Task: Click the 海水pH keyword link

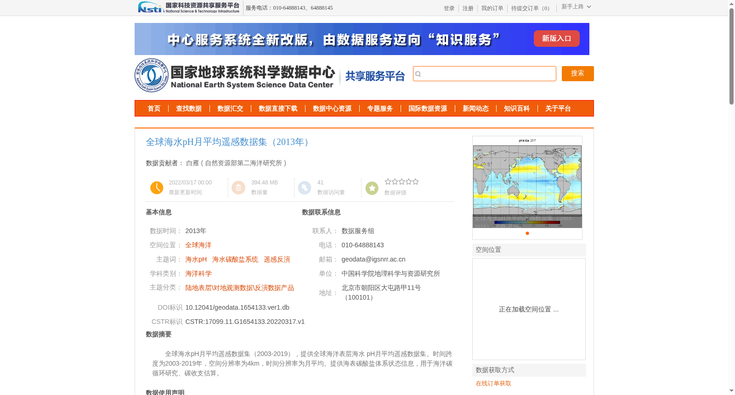Action: (196, 260)
